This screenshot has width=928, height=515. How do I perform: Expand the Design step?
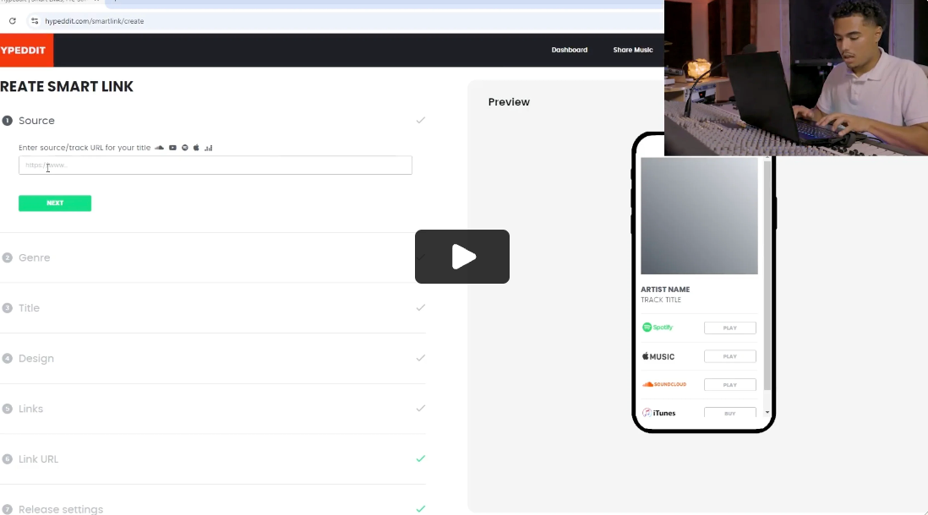pyautogui.click(x=35, y=358)
